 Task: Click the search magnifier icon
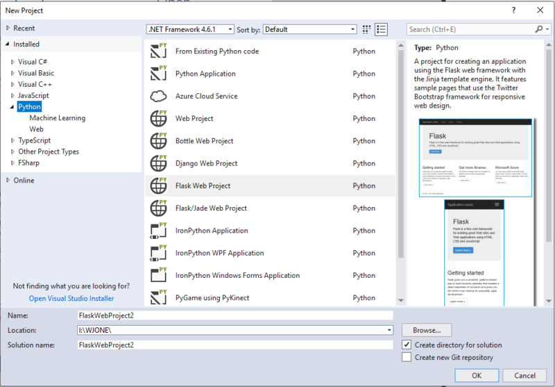[x=539, y=29]
